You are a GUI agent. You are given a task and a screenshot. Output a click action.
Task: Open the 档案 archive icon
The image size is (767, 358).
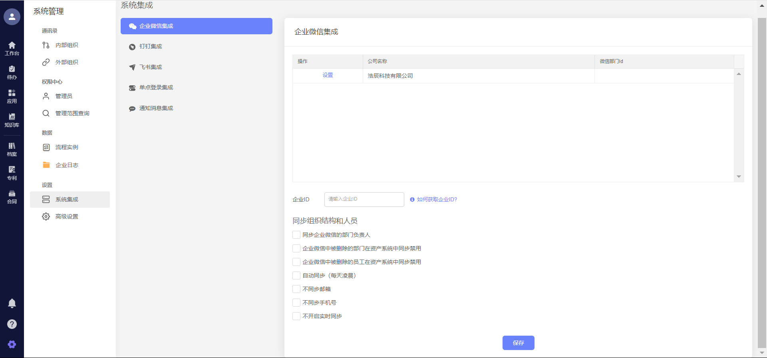12,149
